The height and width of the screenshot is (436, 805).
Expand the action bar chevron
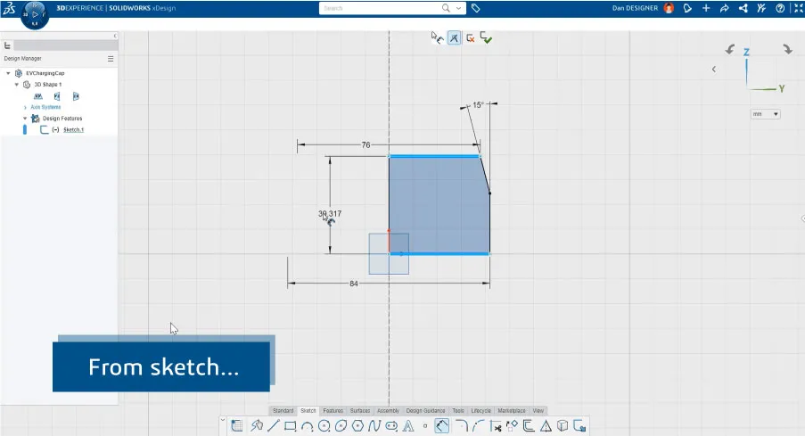click(223, 420)
